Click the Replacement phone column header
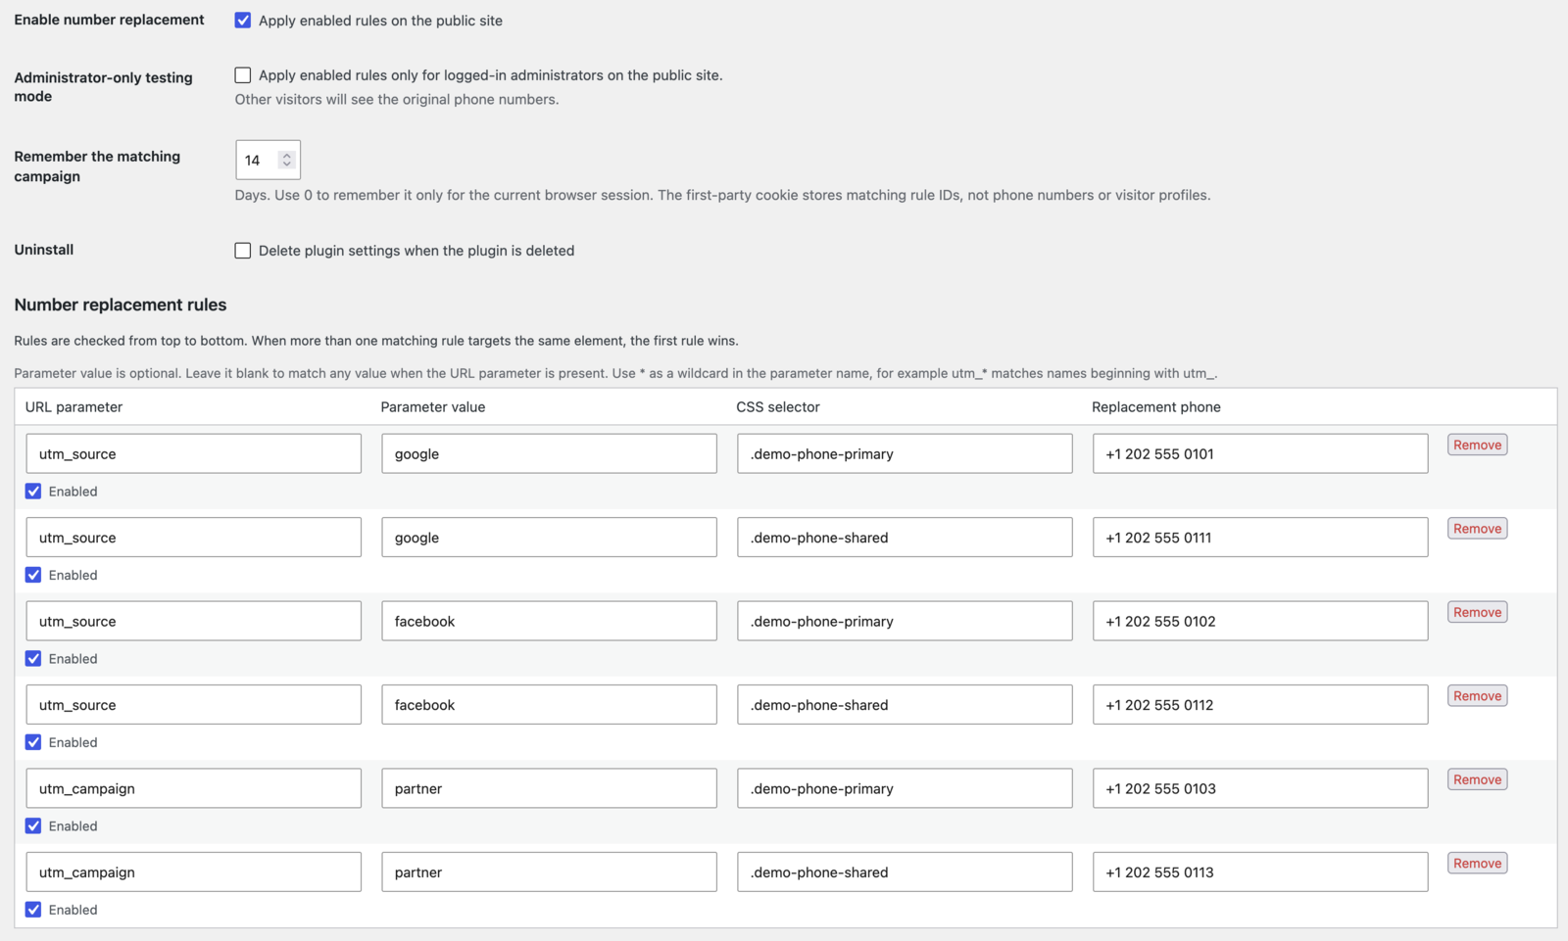Image resolution: width=1568 pixels, height=941 pixels. click(1156, 407)
